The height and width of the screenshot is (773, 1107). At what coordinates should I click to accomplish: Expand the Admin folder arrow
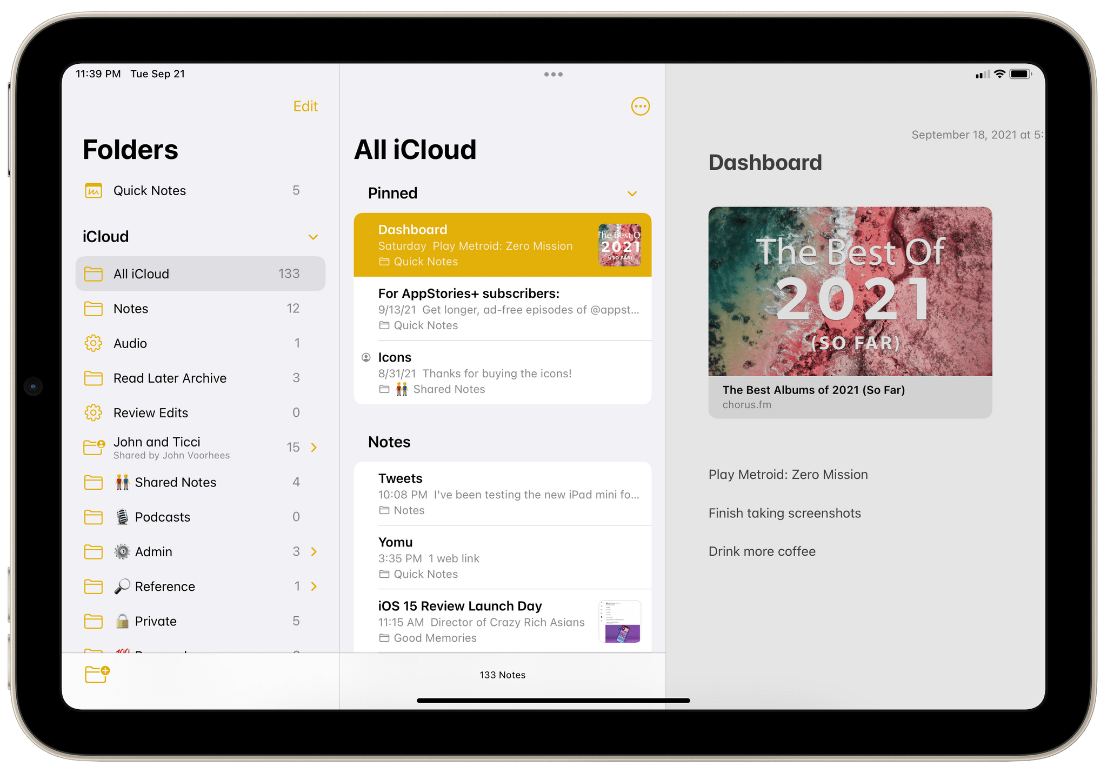(316, 551)
